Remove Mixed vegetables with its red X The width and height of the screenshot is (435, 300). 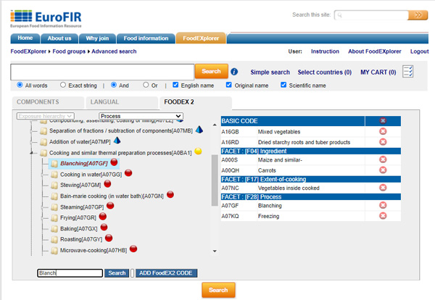[383, 132]
